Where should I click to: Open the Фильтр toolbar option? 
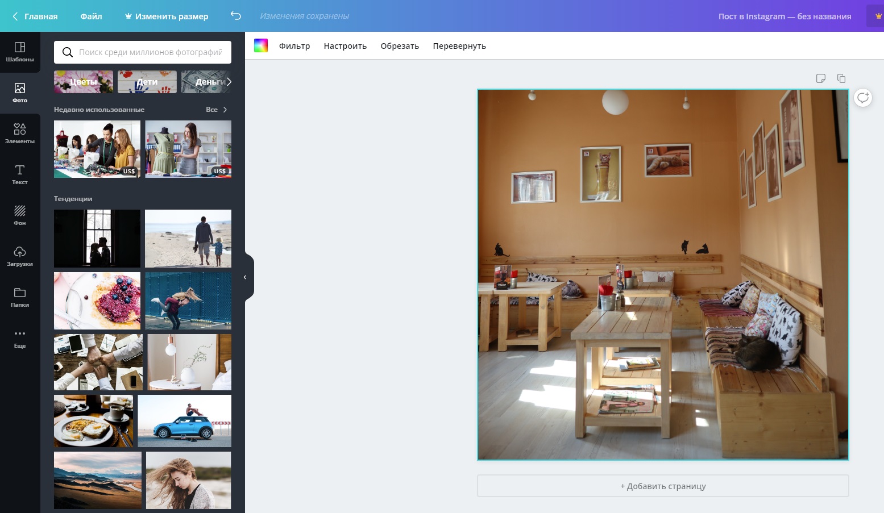click(294, 46)
